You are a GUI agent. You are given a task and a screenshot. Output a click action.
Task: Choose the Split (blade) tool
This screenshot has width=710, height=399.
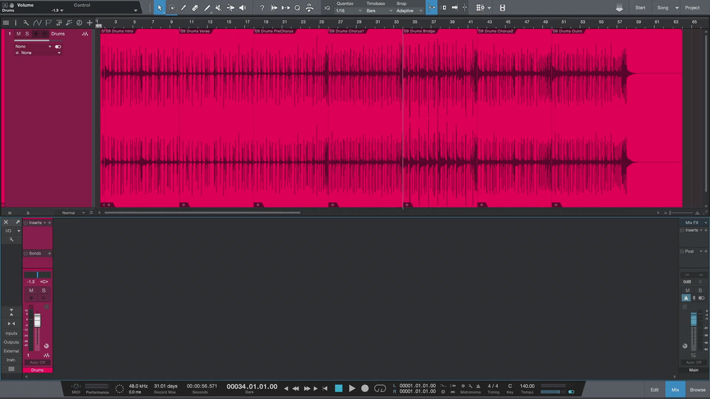point(183,8)
